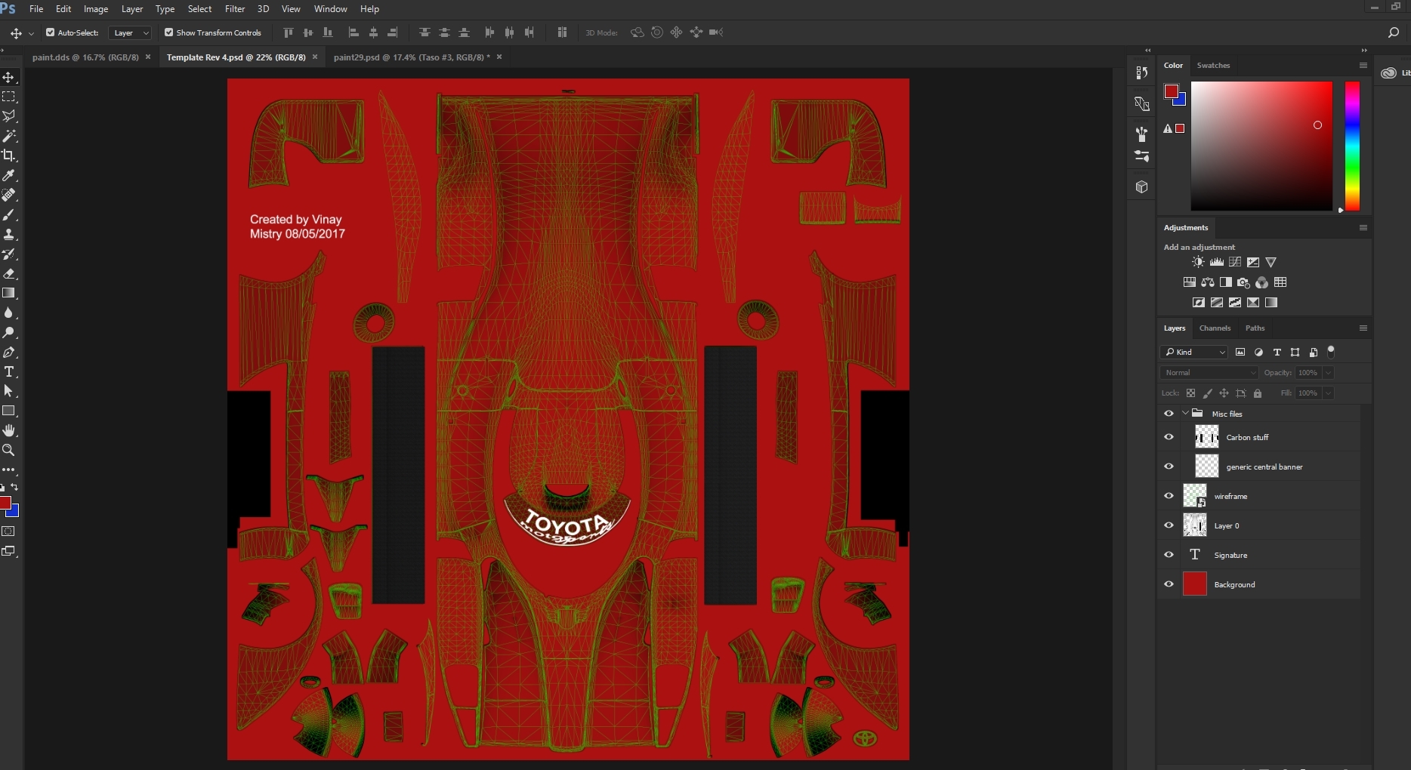Select the Zoom tool

click(x=9, y=450)
